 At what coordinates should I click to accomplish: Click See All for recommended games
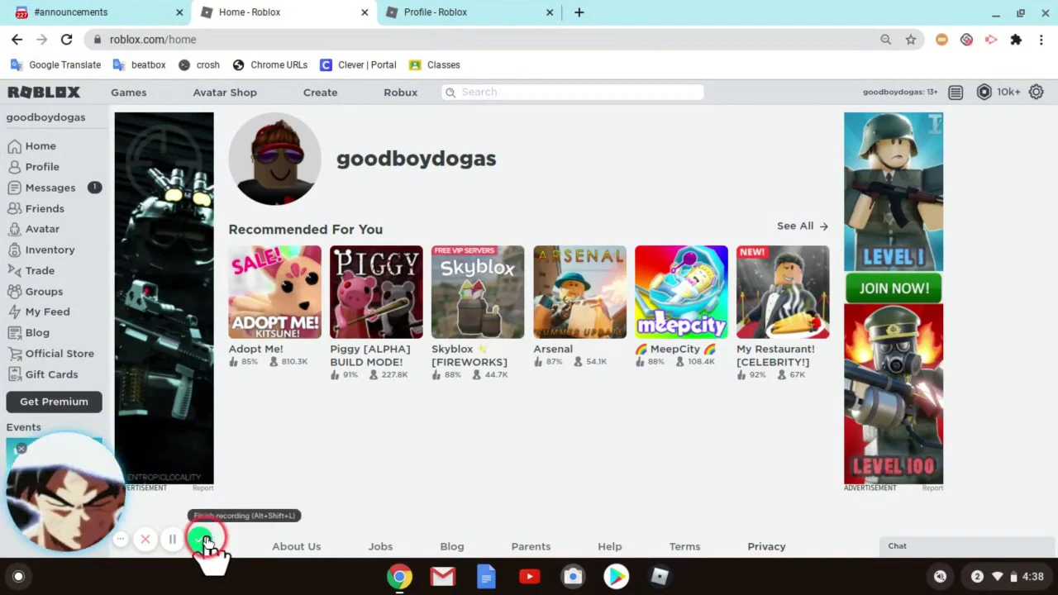pyautogui.click(x=802, y=226)
